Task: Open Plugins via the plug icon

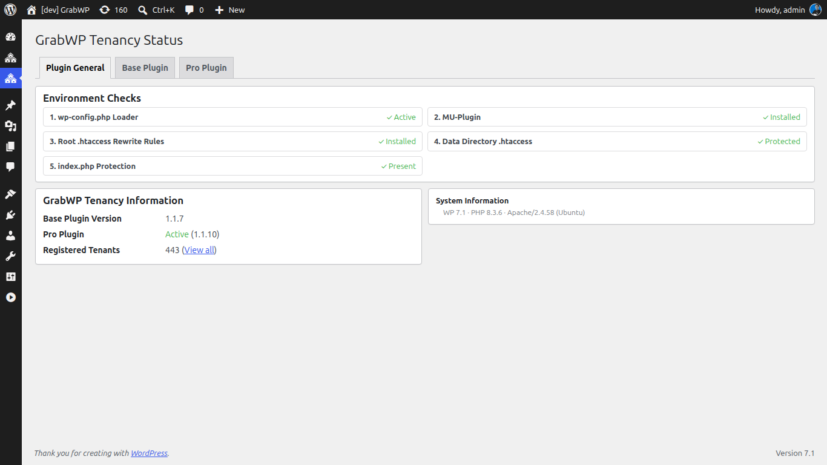Action: (x=10, y=215)
